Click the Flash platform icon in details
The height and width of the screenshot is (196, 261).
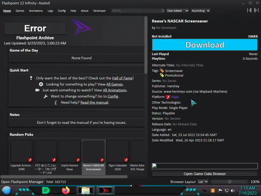pyautogui.click(x=168, y=97)
